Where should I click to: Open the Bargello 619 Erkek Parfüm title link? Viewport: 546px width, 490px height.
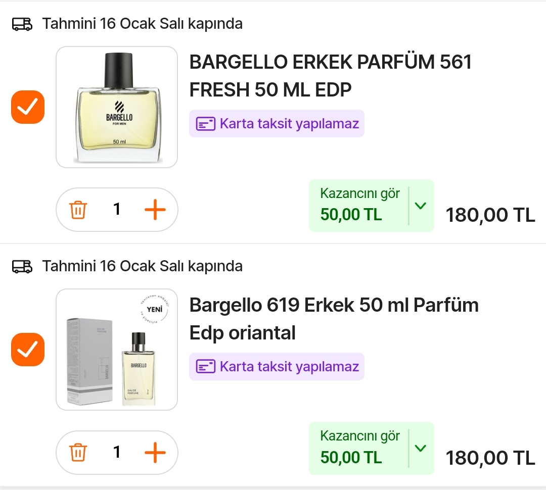click(x=334, y=319)
